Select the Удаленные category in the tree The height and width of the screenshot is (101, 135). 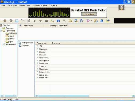(x=11, y=44)
